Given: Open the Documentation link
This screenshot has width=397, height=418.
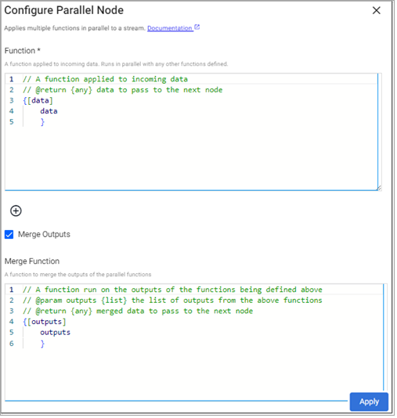Looking at the screenshot, I should (170, 28).
